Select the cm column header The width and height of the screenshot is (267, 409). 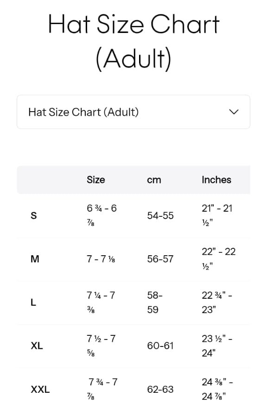point(154,180)
